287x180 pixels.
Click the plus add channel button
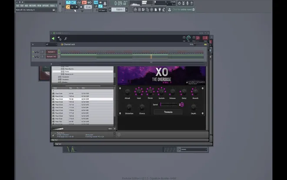tap(51, 64)
